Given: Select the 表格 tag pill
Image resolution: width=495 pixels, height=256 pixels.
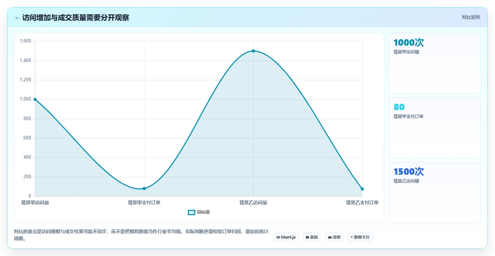Looking at the screenshot, I should click(x=312, y=237).
